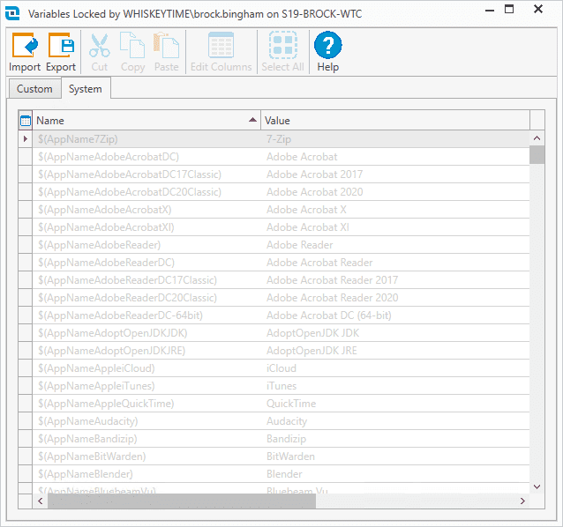Screen dimensions: 563x527
Task: Click the BitWarden value cell
Action: click(395, 456)
